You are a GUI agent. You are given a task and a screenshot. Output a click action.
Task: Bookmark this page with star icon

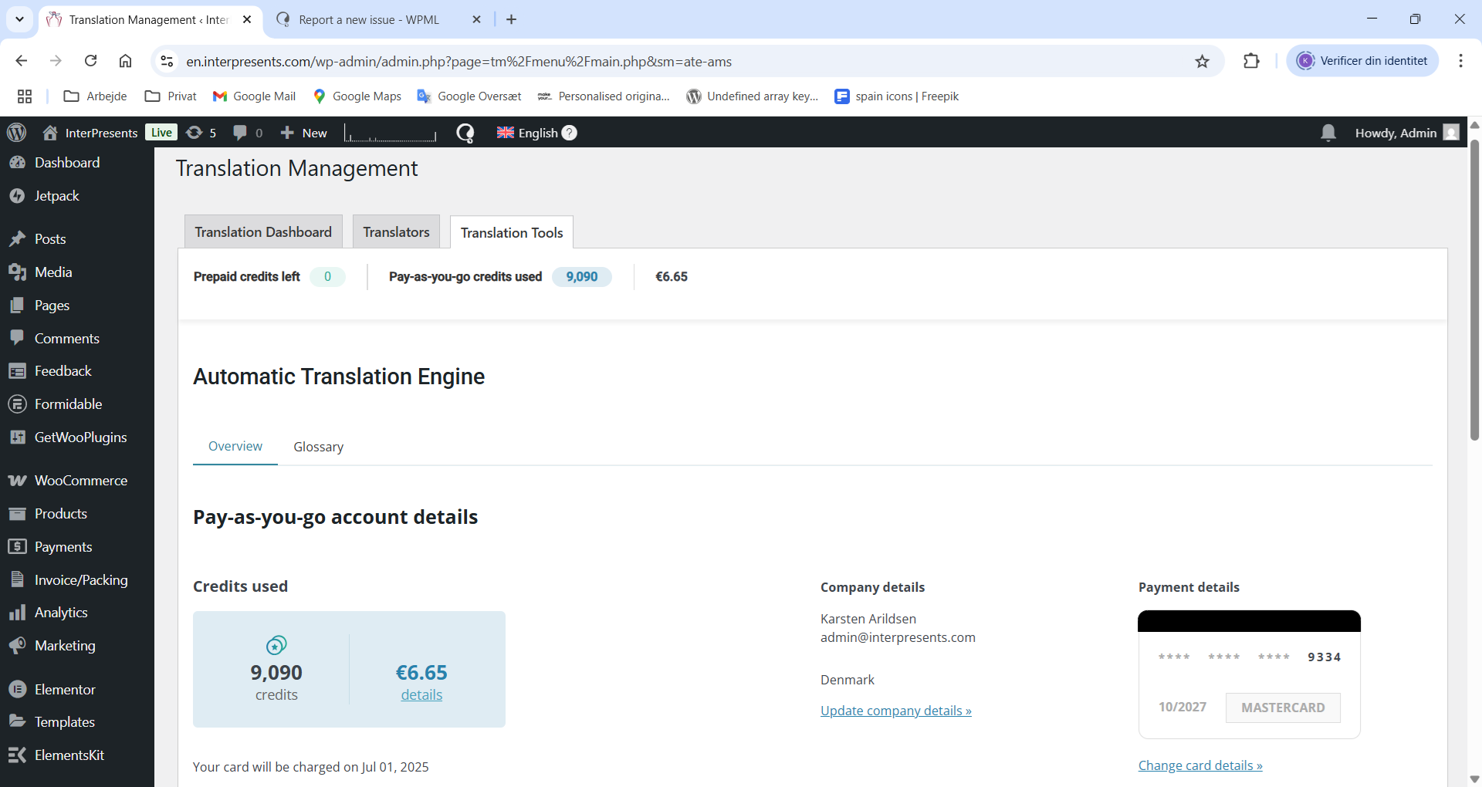click(1202, 62)
